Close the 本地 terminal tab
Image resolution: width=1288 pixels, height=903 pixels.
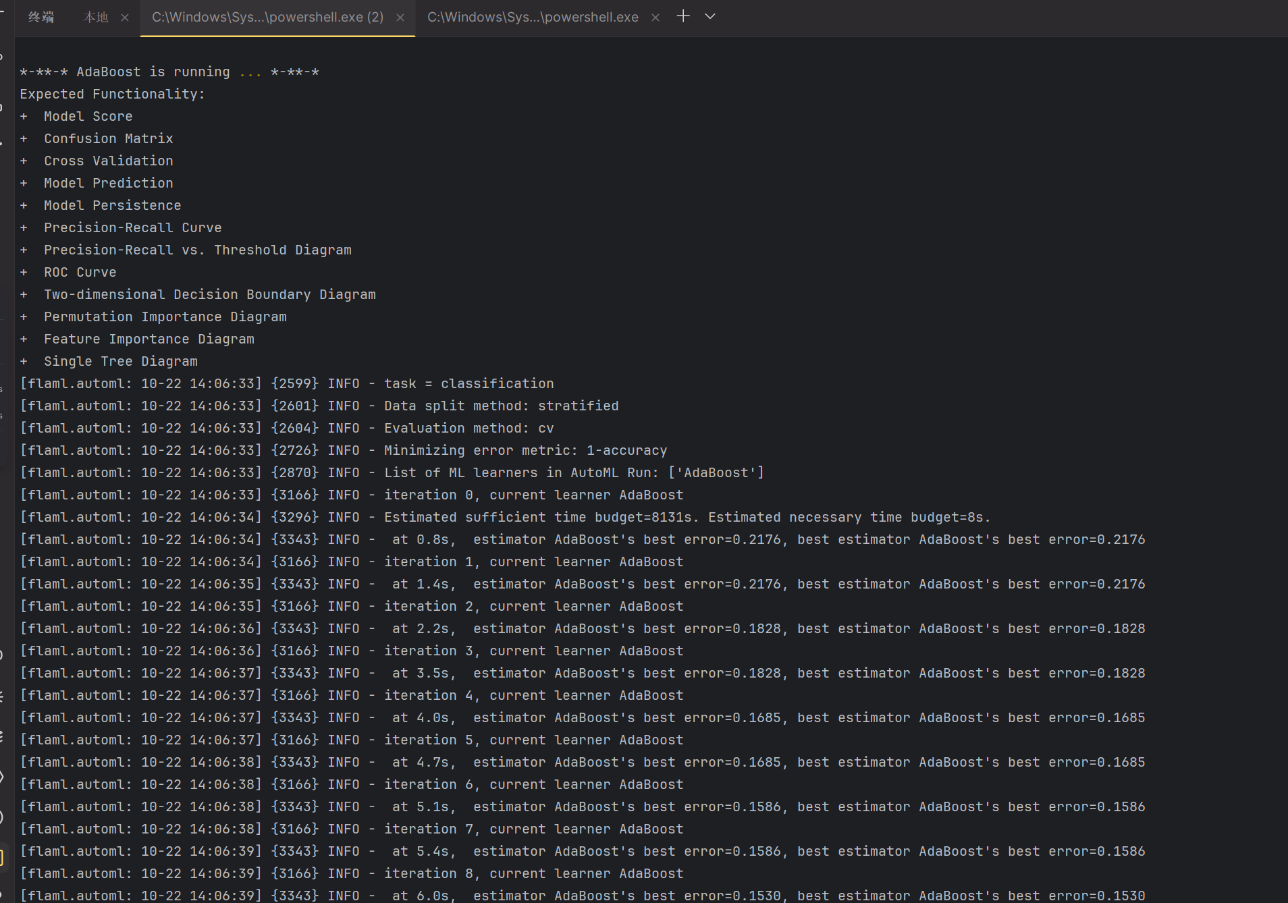pos(125,18)
